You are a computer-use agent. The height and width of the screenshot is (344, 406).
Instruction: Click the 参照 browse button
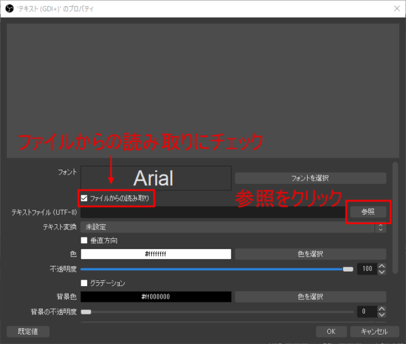pyautogui.click(x=368, y=212)
